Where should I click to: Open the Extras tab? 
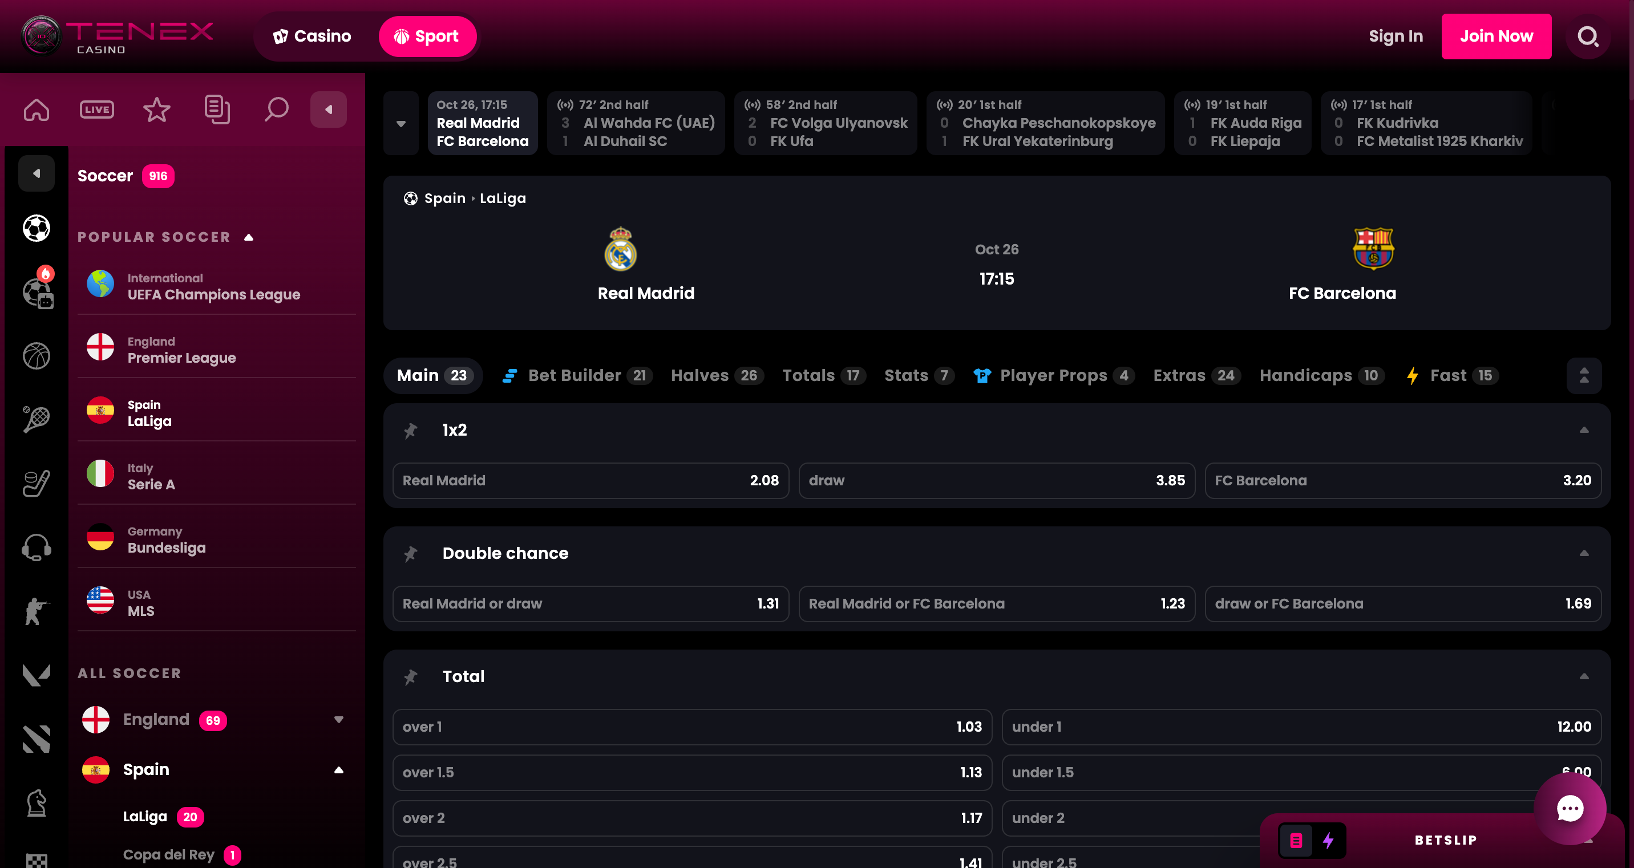(x=1196, y=375)
